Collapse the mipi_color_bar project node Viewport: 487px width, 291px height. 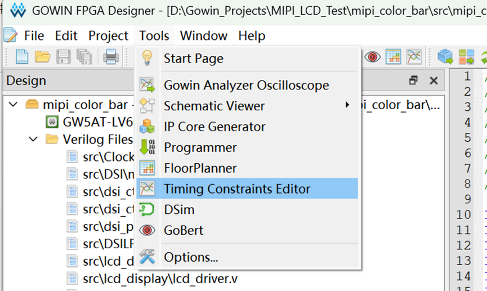pyautogui.click(x=13, y=104)
